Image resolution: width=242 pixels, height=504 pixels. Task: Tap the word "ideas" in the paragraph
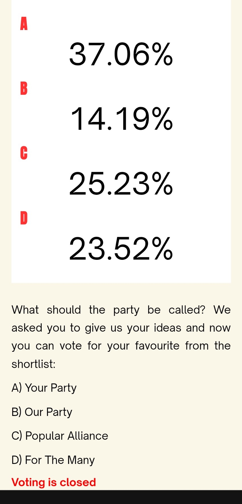167,328
